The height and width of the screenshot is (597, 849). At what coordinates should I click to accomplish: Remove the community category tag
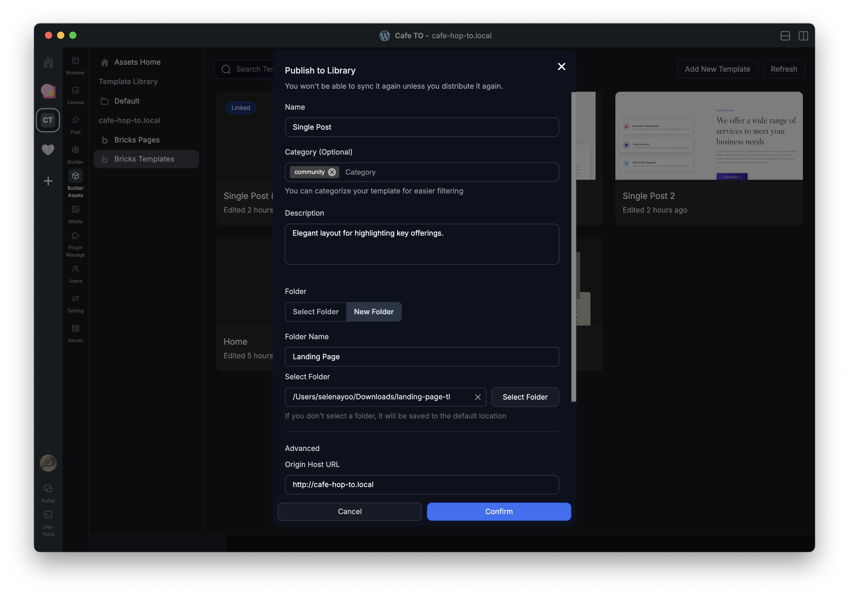(332, 172)
